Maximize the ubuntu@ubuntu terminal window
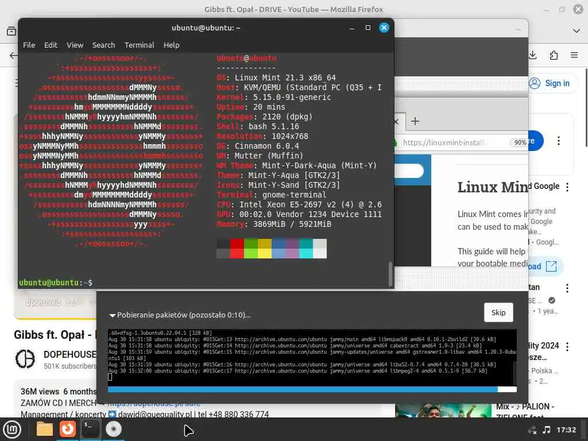 pos(368,28)
